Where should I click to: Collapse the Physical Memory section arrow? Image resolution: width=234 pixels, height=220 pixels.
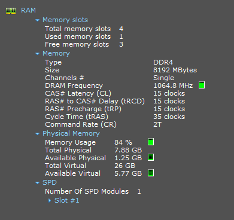37,134
